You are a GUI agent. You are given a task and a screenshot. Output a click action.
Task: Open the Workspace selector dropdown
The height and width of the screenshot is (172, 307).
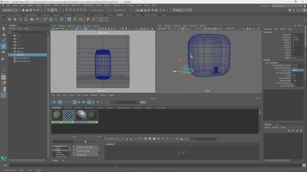pos(287,6)
